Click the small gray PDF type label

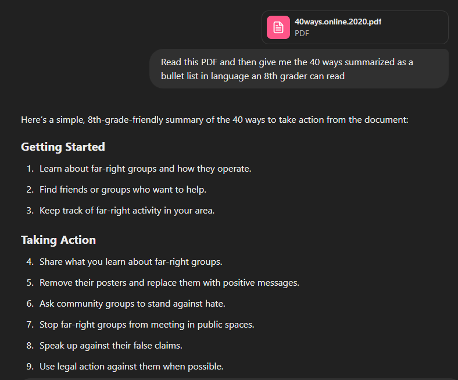point(302,33)
